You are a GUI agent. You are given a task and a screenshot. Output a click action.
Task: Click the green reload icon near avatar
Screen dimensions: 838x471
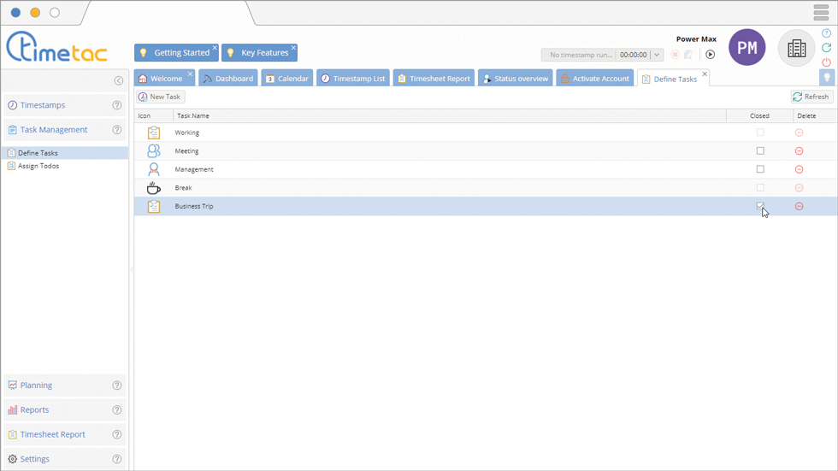tap(826, 48)
